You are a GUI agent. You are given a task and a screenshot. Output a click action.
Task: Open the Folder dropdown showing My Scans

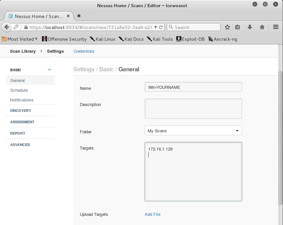click(x=193, y=131)
